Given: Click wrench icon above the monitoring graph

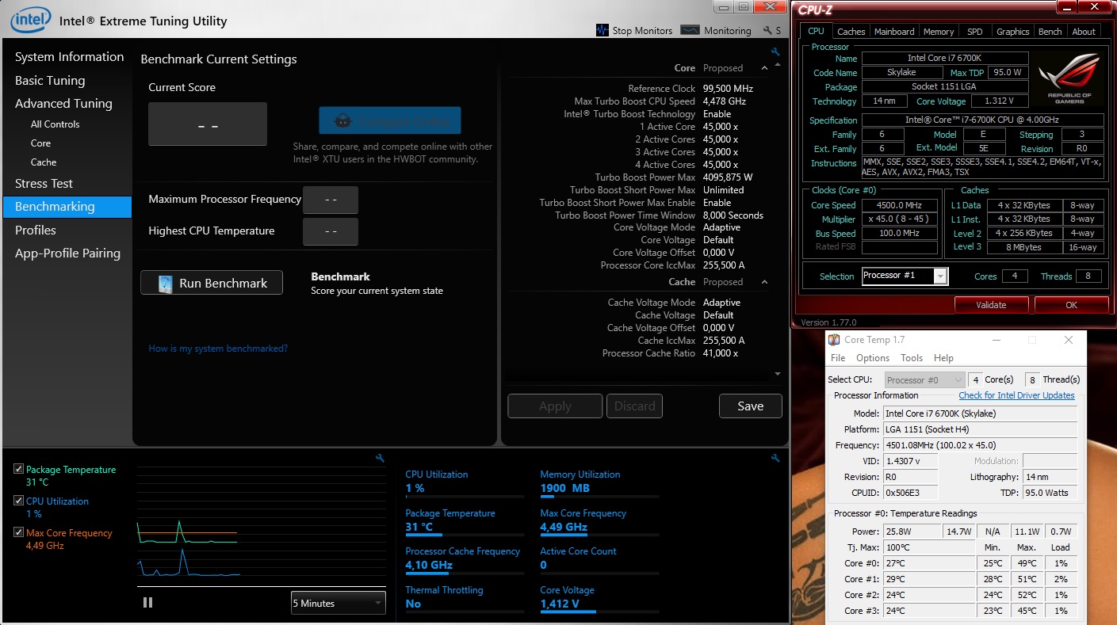Looking at the screenshot, I should click(380, 458).
